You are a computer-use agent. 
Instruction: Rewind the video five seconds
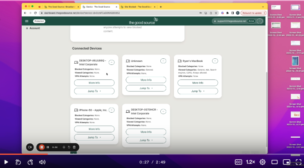[x=18, y=162]
